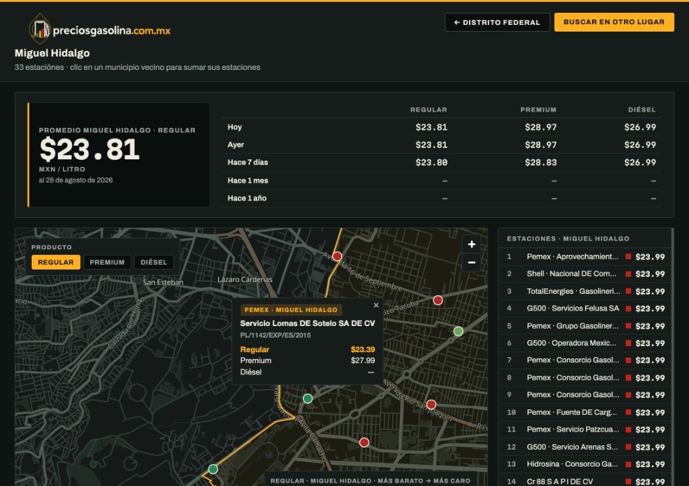This screenshot has width=689, height=486.
Task: Open station 6 G500 Operadora Mexic... row
Action: (x=585, y=343)
